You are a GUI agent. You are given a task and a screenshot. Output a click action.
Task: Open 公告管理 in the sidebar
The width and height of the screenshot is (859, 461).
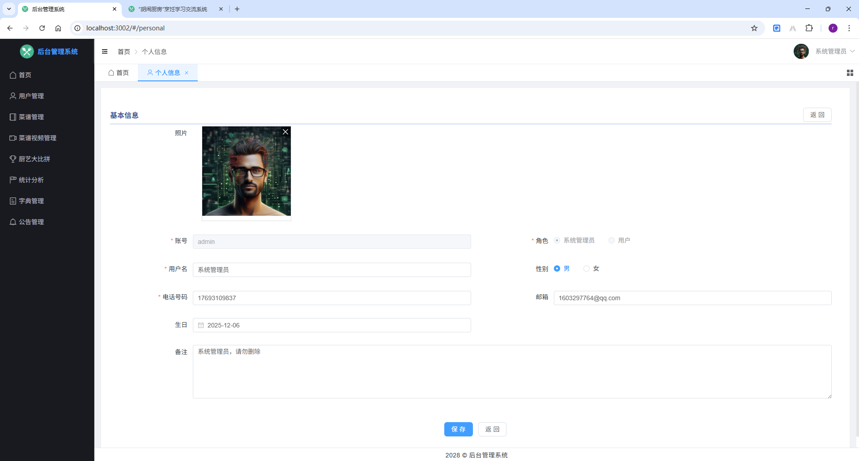click(47, 222)
